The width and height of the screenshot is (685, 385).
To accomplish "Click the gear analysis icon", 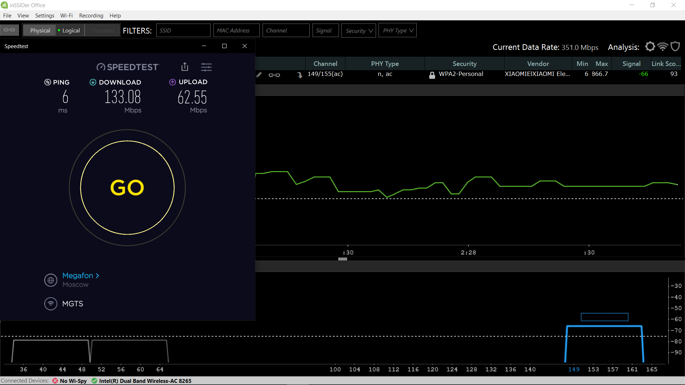I will [650, 47].
